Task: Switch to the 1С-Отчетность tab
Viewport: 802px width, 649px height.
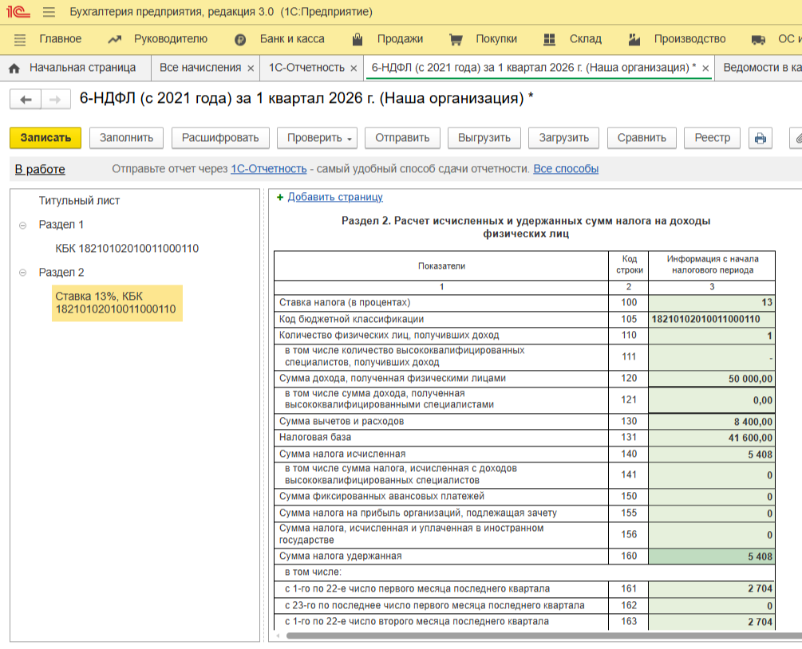Action: (x=306, y=68)
